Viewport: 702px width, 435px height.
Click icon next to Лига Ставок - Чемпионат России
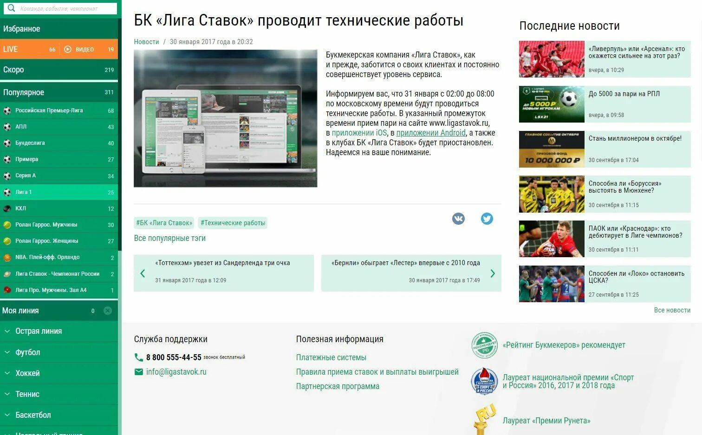click(7, 274)
